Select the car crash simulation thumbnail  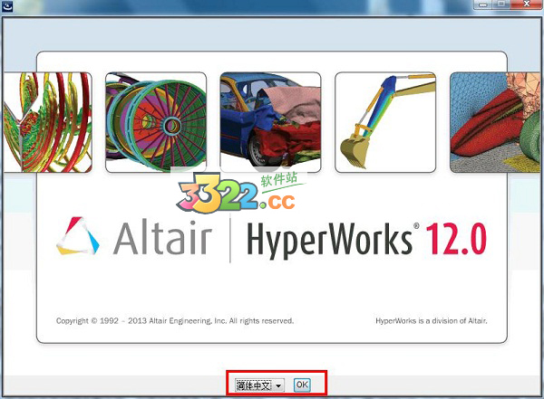point(270,122)
